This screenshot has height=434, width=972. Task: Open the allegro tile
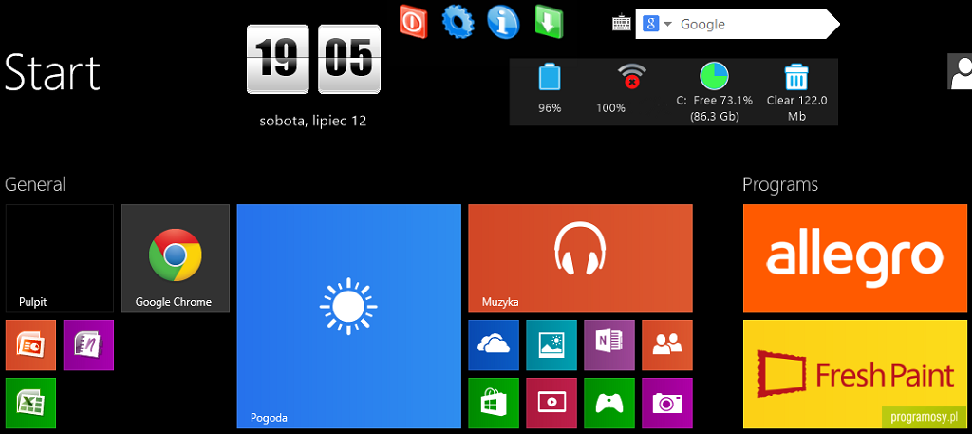pyautogui.click(x=855, y=258)
